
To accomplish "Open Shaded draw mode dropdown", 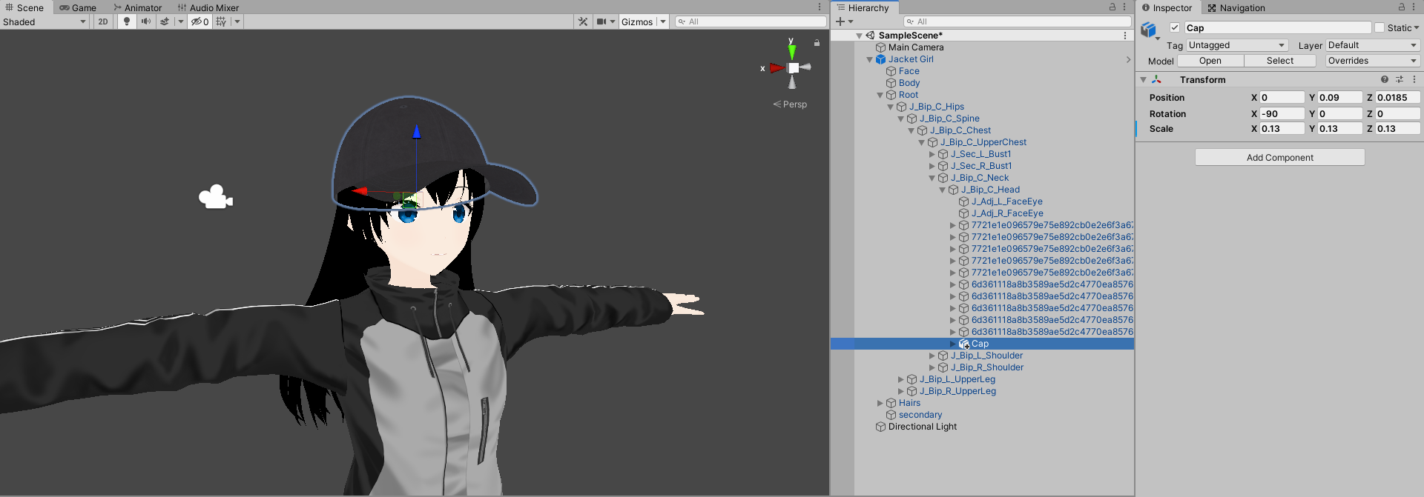I will (x=45, y=21).
